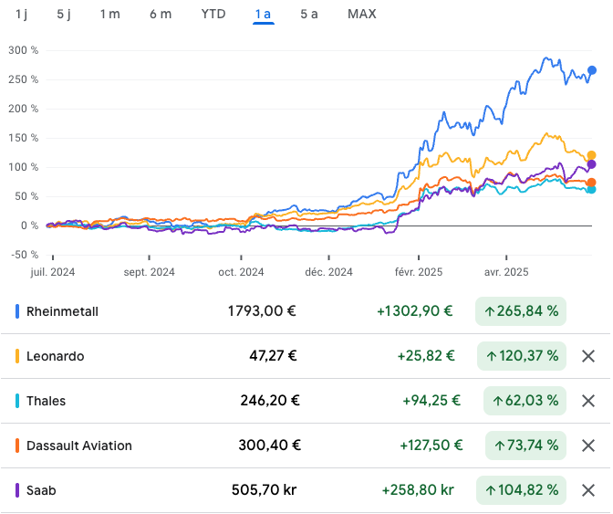Click the Thales price 246,20 €
The height and width of the screenshot is (514, 613).
[x=270, y=401]
